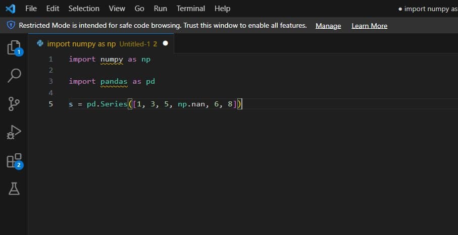Viewport: 458px width, 235px height.
Task: Open the Selection menu
Action: (x=84, y=9)
